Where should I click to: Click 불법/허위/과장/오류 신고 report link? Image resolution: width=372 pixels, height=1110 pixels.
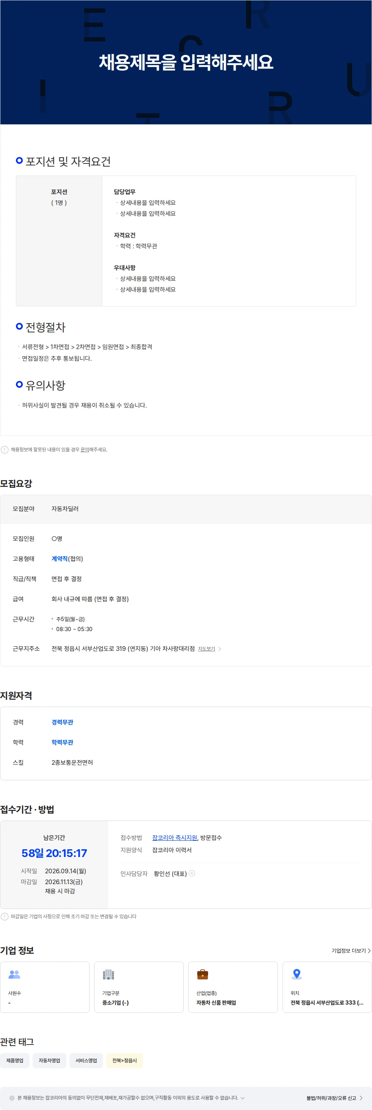[x=331, y=1098]
